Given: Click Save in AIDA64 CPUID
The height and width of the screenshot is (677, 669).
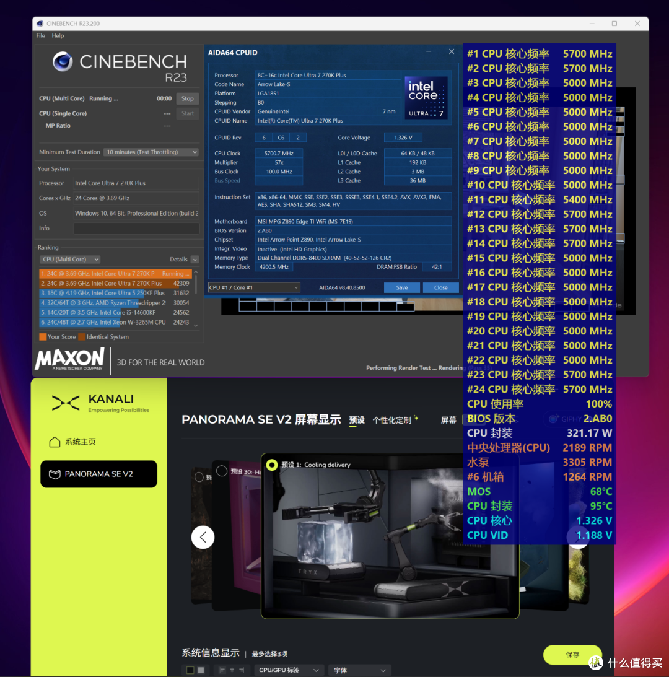Looking at the screenshot, I should click(401, 287).
